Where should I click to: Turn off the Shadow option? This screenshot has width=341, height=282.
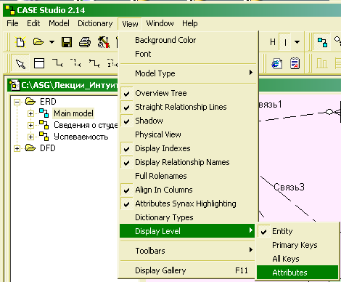(x=188, y=121)
